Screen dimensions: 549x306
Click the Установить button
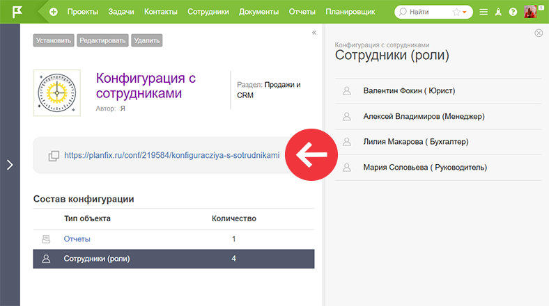point(54,40)
